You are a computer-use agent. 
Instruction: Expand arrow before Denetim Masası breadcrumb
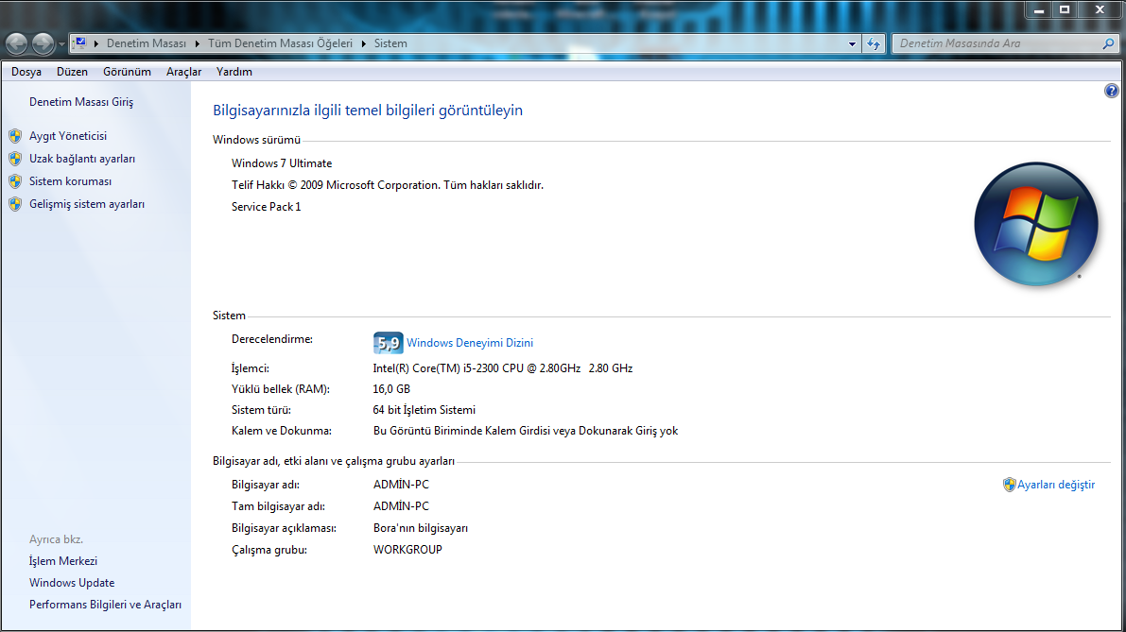(x=96, y=43)
